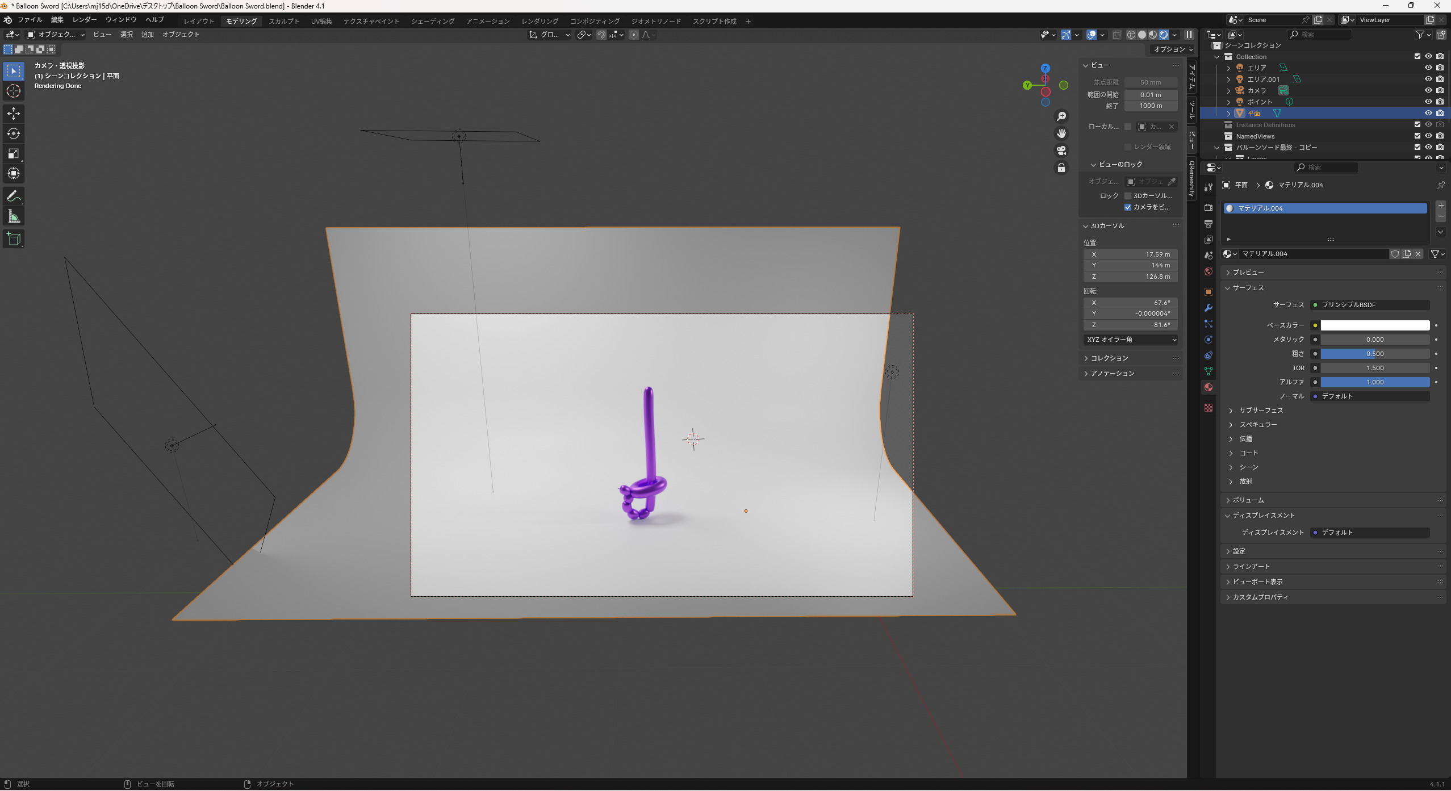Switch to the スカルプト workspace tab
The height and width of the screenshot is (791, 1451).
click(284, 21)
